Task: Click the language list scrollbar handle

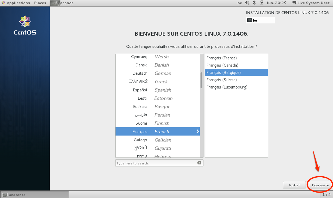Action: coord(202,80)
